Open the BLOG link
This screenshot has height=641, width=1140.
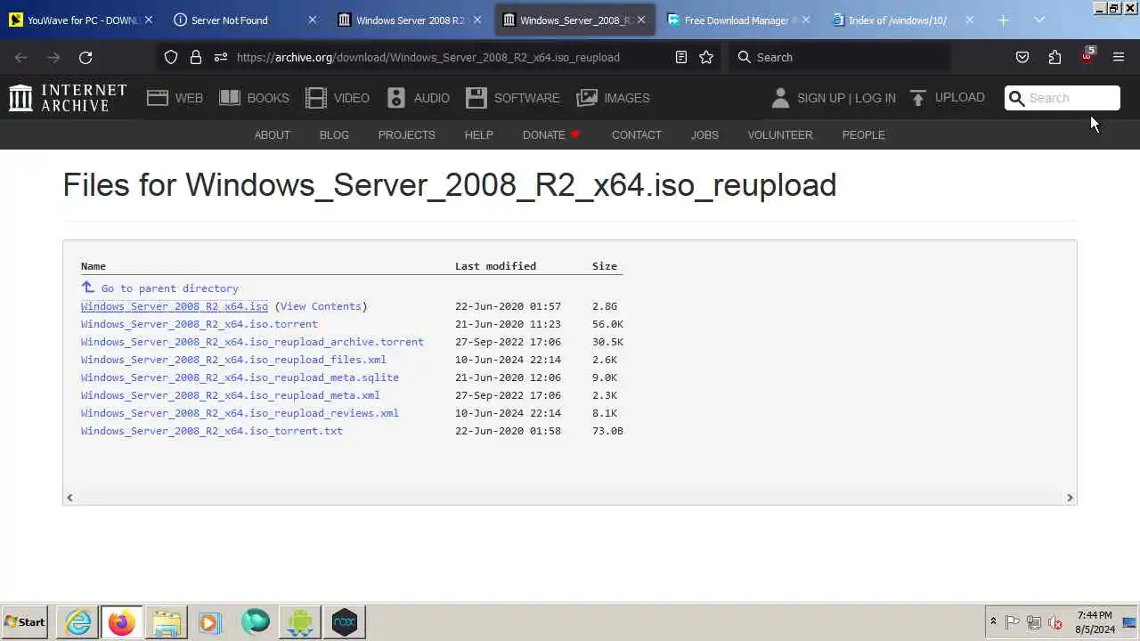click(334, 135)
